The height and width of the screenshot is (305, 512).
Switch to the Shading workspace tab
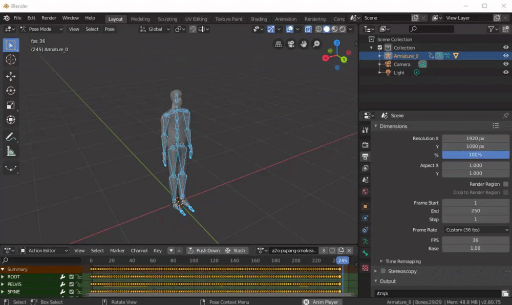(259, 18)
